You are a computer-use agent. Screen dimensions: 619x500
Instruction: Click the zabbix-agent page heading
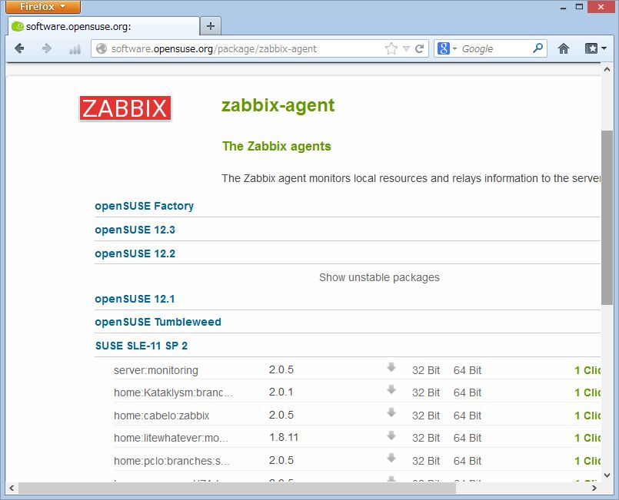pyautogui.click(x=278, y=105)
